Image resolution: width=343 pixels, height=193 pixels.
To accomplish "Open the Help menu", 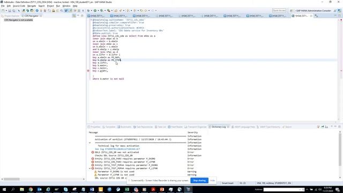I will coord(75,6).
